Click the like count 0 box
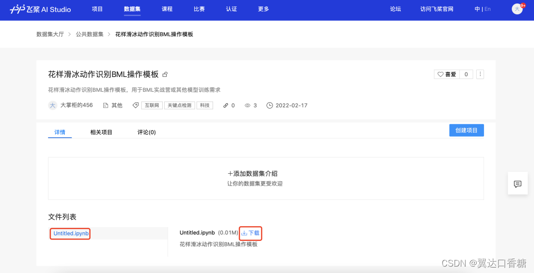Viewport: 534px width, 273px height. pyautogui.click(x=466, y=74)
